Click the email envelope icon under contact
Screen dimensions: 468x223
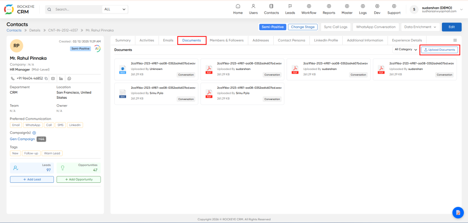[53, 79]
